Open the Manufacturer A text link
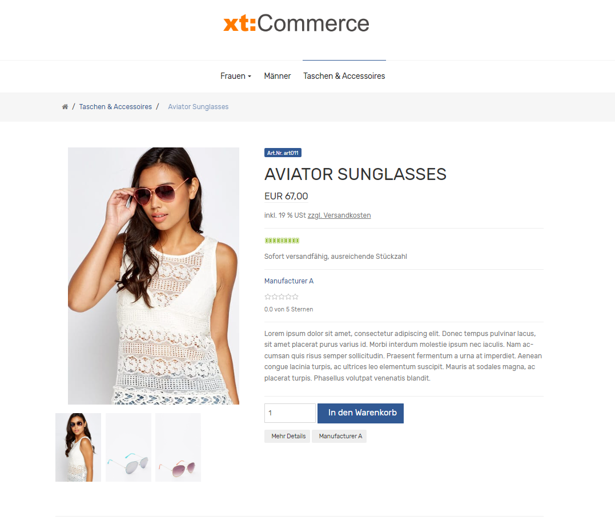This screenshot has height=528, width=615. [x=289, y=281]
